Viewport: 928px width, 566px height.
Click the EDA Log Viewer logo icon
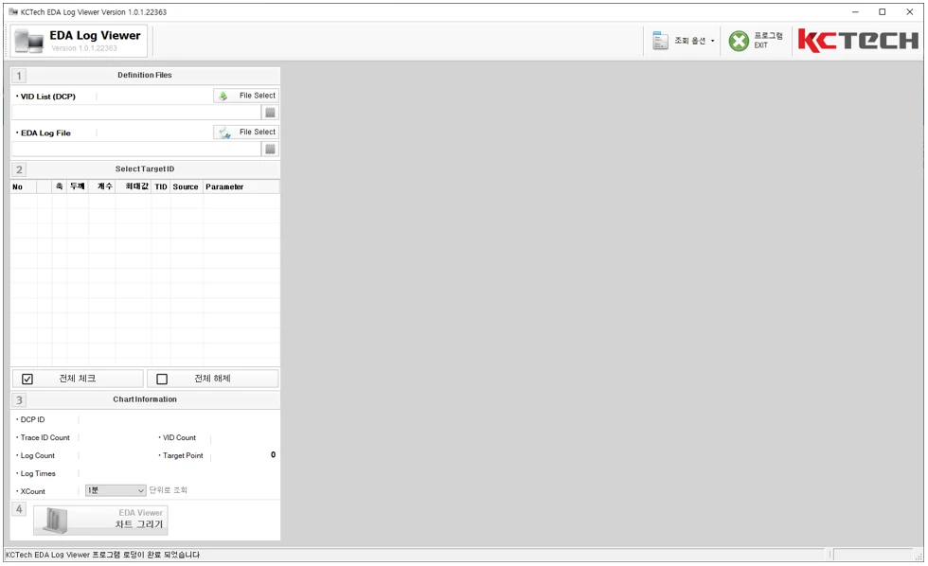(x=29, y=41)
